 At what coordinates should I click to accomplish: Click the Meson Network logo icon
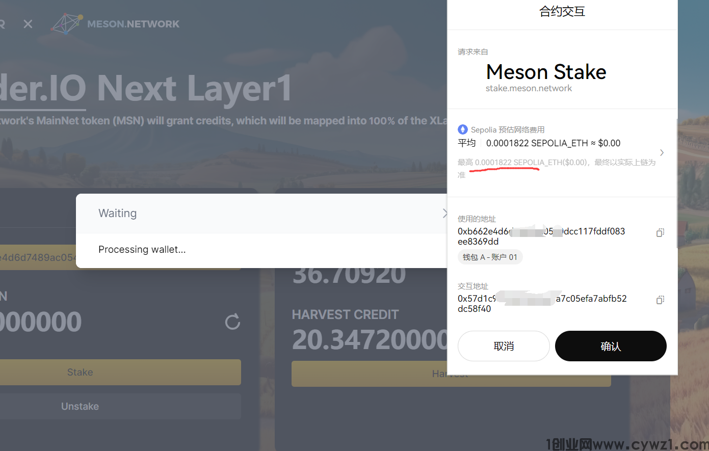67,24
